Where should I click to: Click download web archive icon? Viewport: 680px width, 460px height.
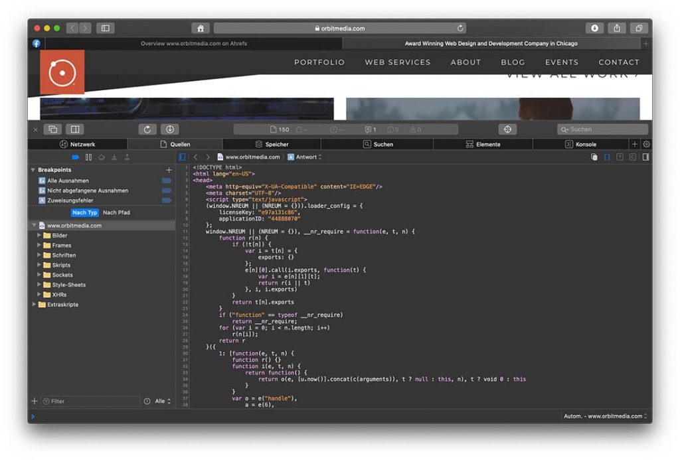pyautogui.click(x=170, y=129)
